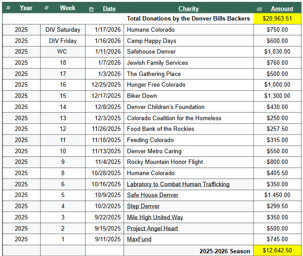This screenshot has height=256, width=303.
Task: Click the hash icon beside the Week header
Action: pos(46,8)
